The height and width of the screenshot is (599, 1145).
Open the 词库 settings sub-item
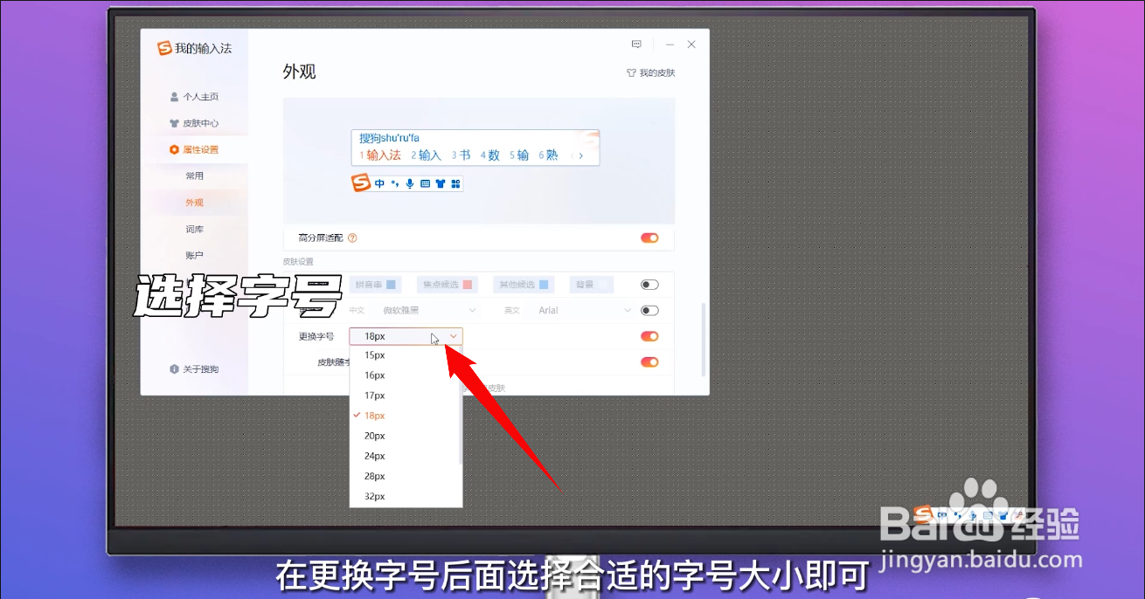point(194,229)
